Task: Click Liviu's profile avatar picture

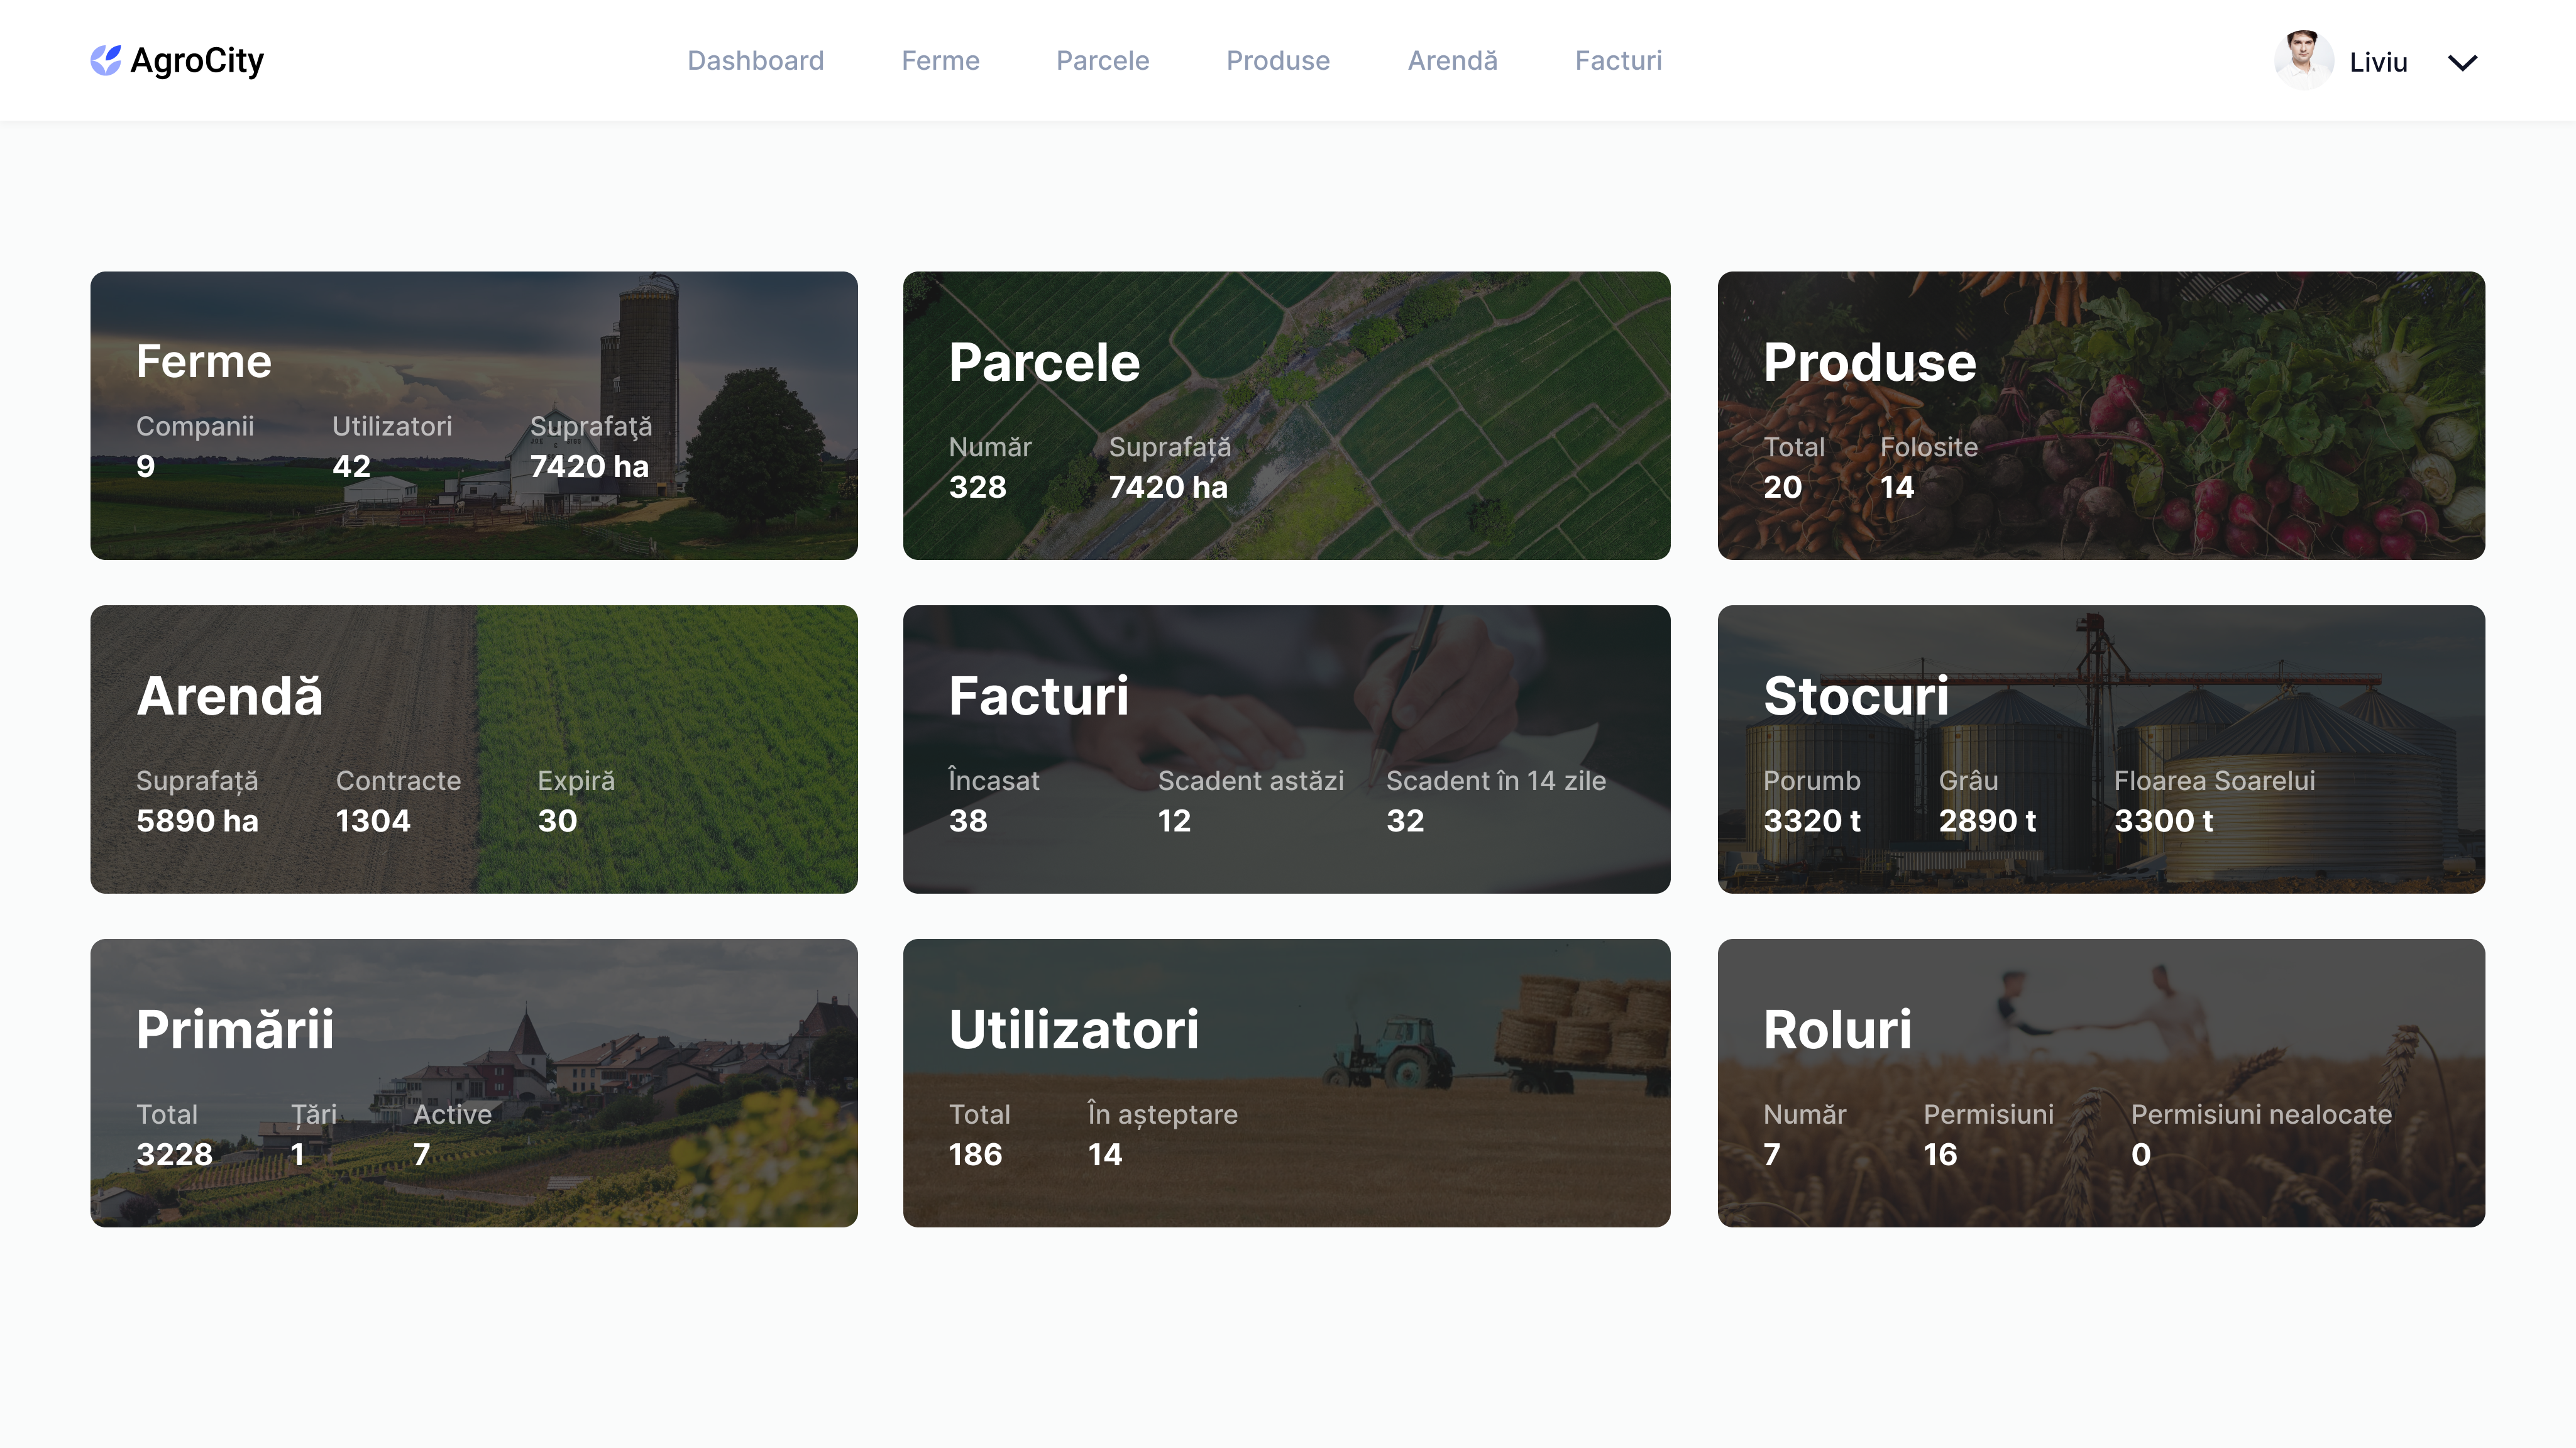Action: [2303, 60]
